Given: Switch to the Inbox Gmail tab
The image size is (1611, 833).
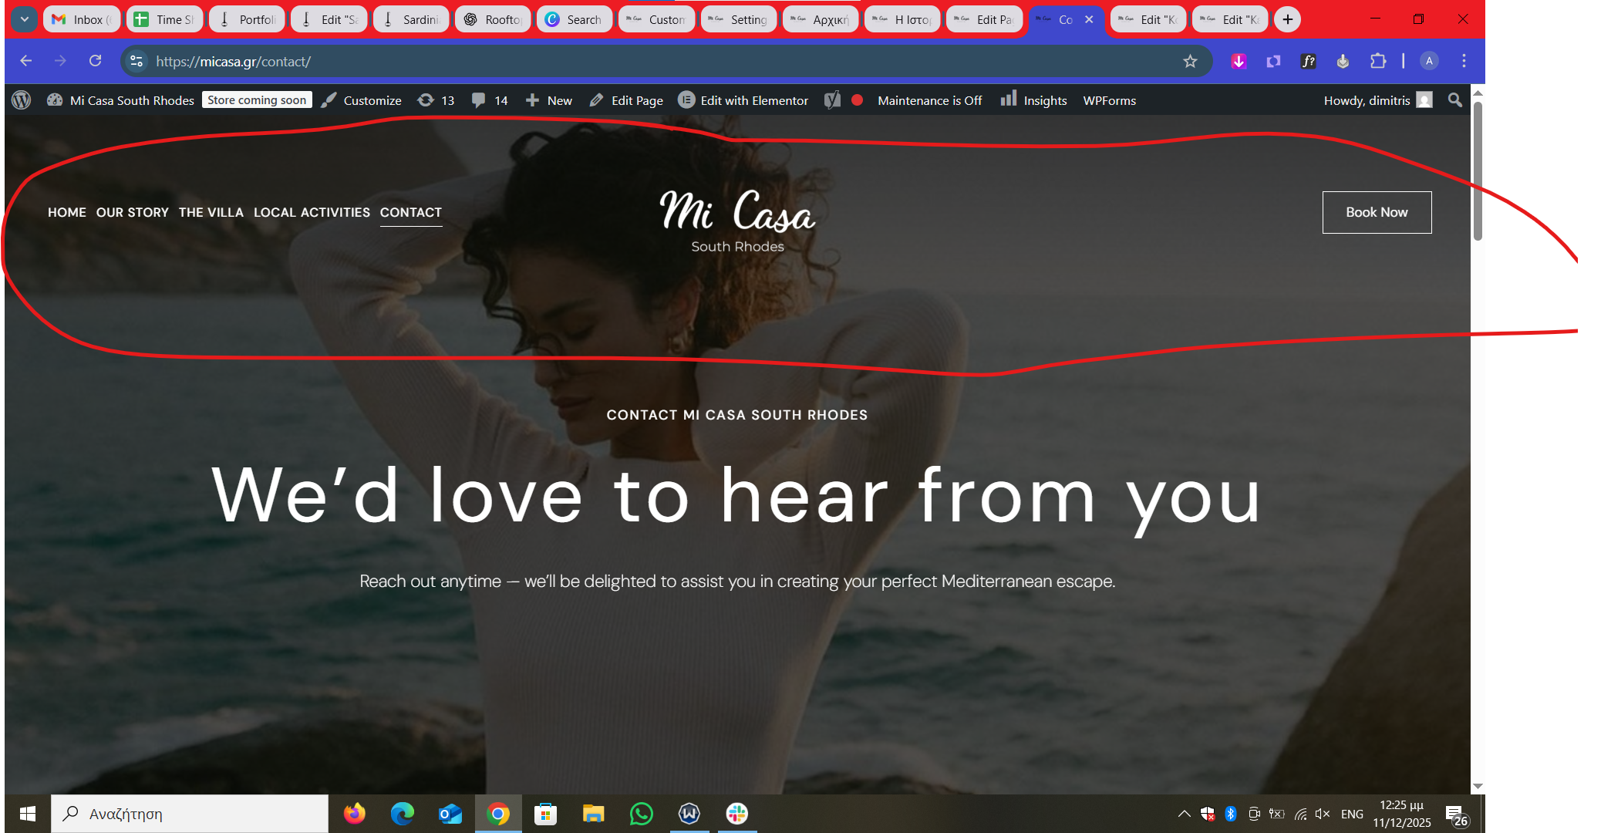Looking at the screenshot, I should pos(81,19).
